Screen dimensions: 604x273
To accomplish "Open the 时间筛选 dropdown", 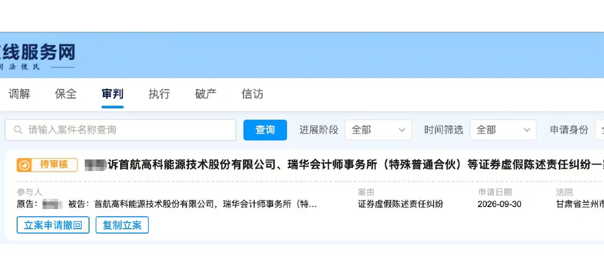I will [x=503, y=130].
